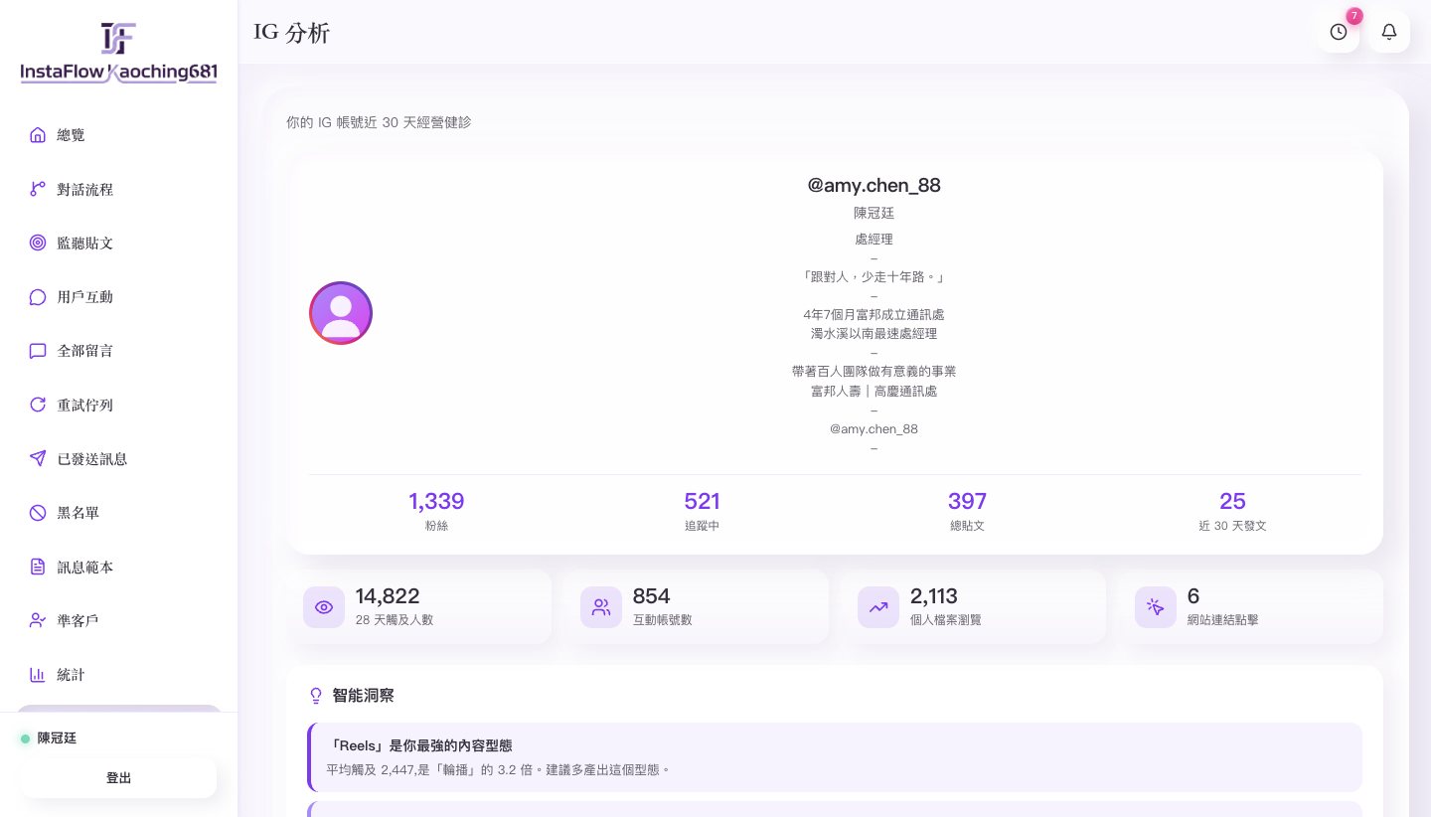
Task: Open 用戶互動 page
Action: pos(118,297)
